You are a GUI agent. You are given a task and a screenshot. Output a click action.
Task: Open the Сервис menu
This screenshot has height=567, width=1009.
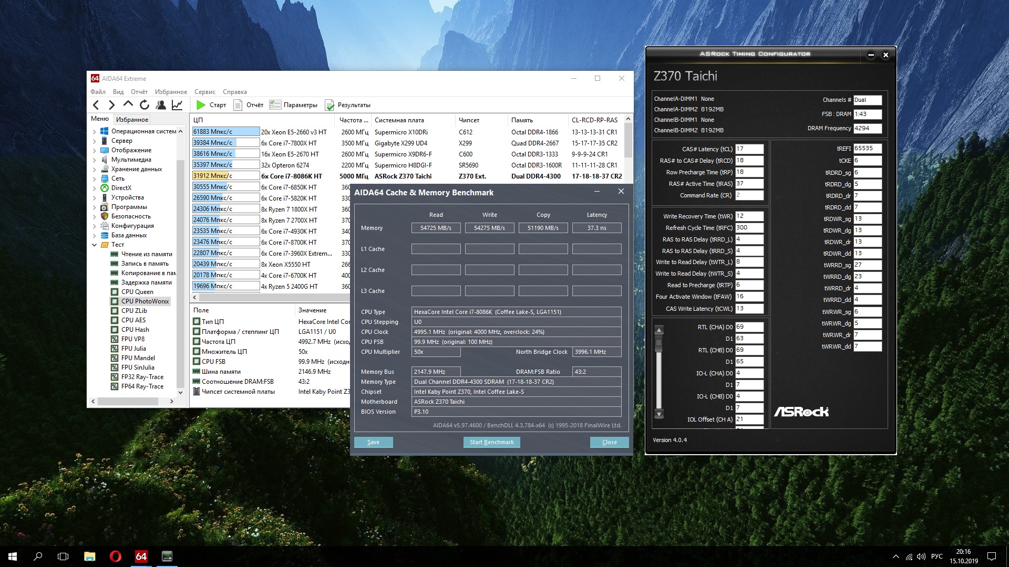pos(204,92)
